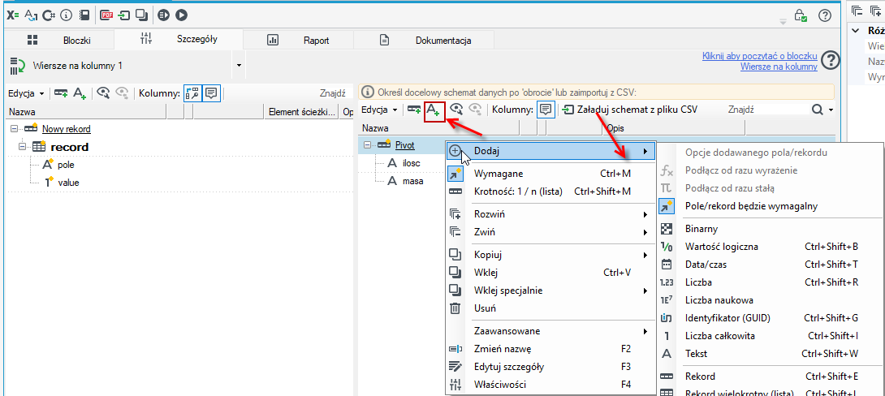Add a Tekst field from the submenu
This screenshot has height=396, width=885.
pos(771,354)
